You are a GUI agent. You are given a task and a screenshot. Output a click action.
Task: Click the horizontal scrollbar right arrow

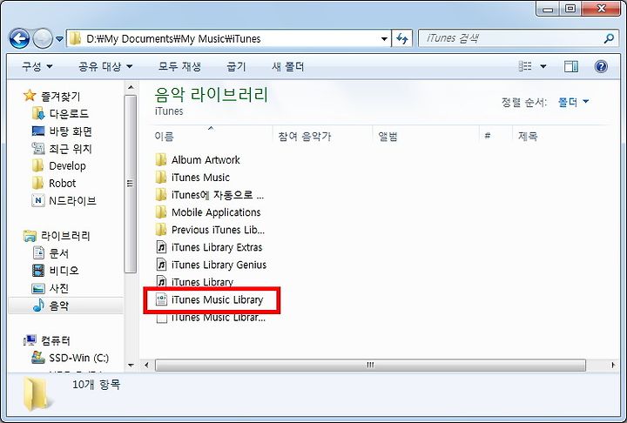tap(613, 365)
